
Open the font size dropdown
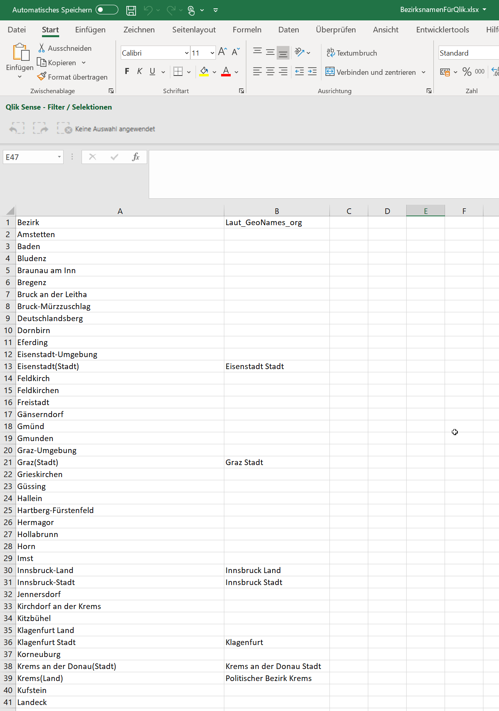(x=212, y=53)
